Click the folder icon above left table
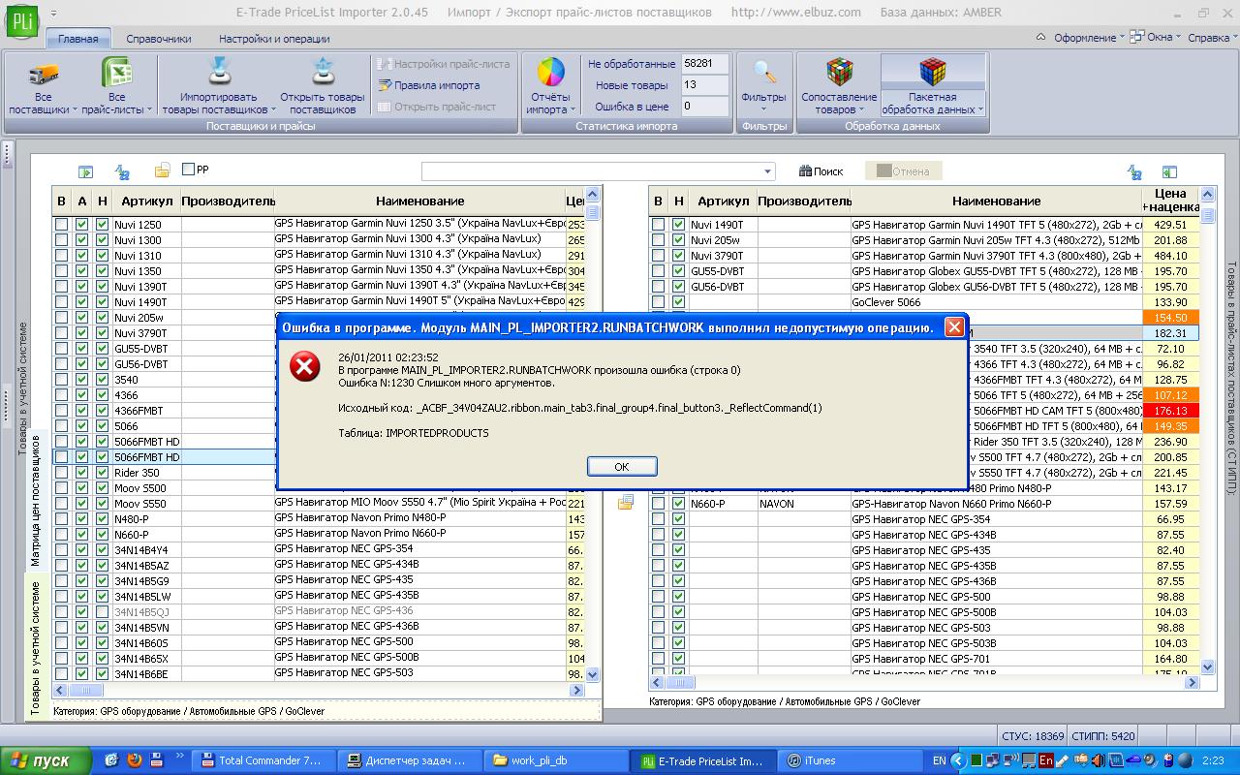The width and height of the screenshot is (1240, 775). [162, 171]
